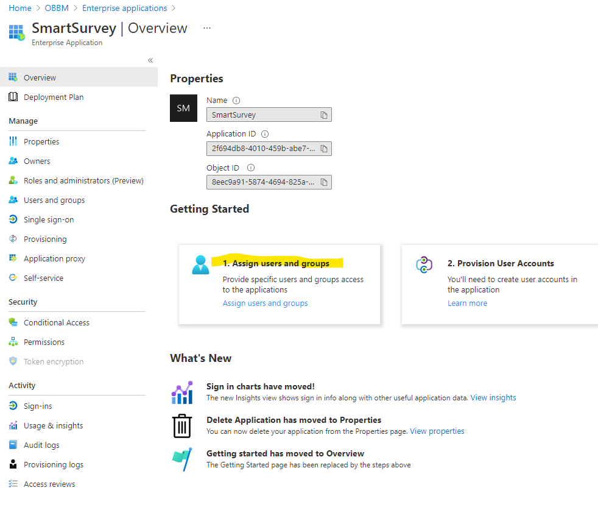The width and height of the screenshot is (598, 510).
Task: Copy the Name field with the copy icon
Action: [324, 115]
